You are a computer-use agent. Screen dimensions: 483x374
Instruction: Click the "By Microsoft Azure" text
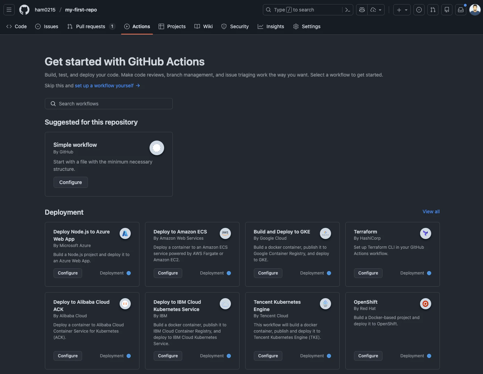[x=72, y=246]
